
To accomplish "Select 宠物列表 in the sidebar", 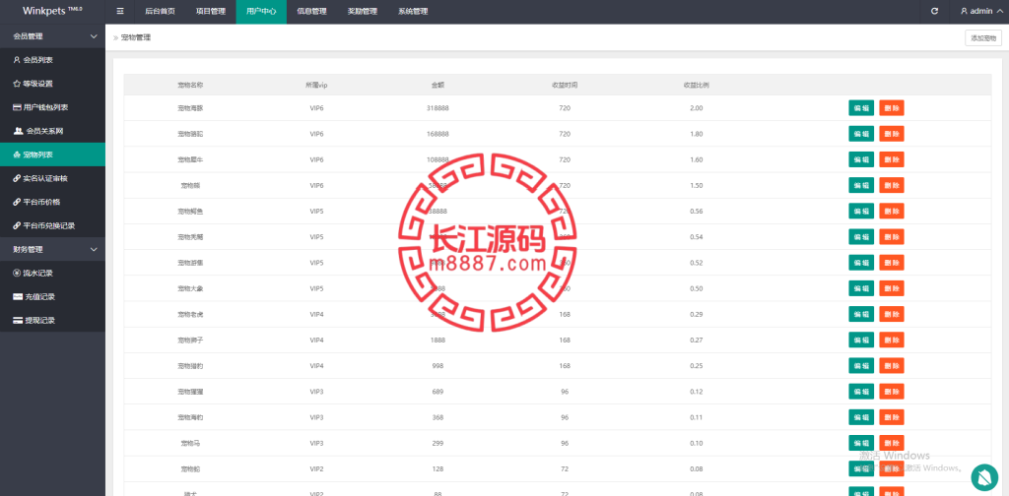I will pyautogui.click(x=53, y=155).
